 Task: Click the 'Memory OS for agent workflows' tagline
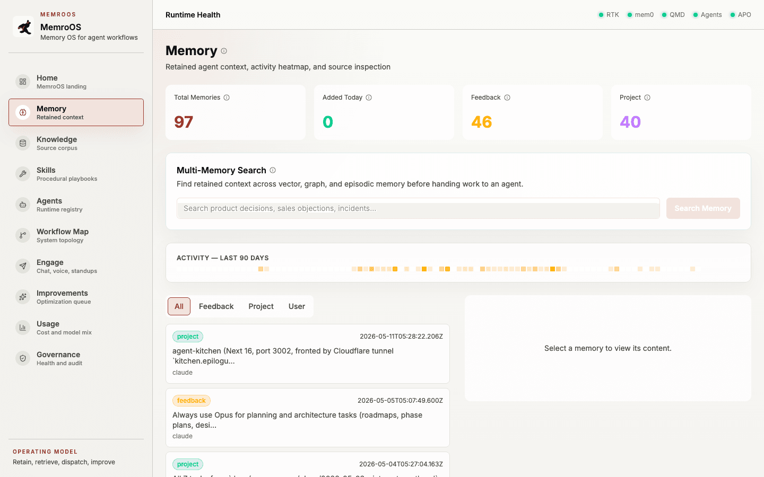(89, 38)
